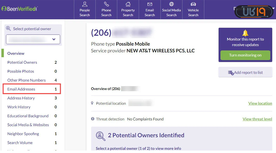Open the Email Addresses section
Screen dimensions: 276x153
21,89
